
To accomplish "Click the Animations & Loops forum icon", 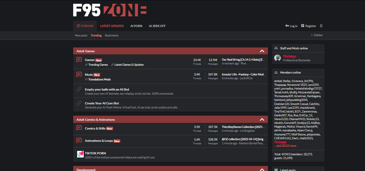I will 79,141.
